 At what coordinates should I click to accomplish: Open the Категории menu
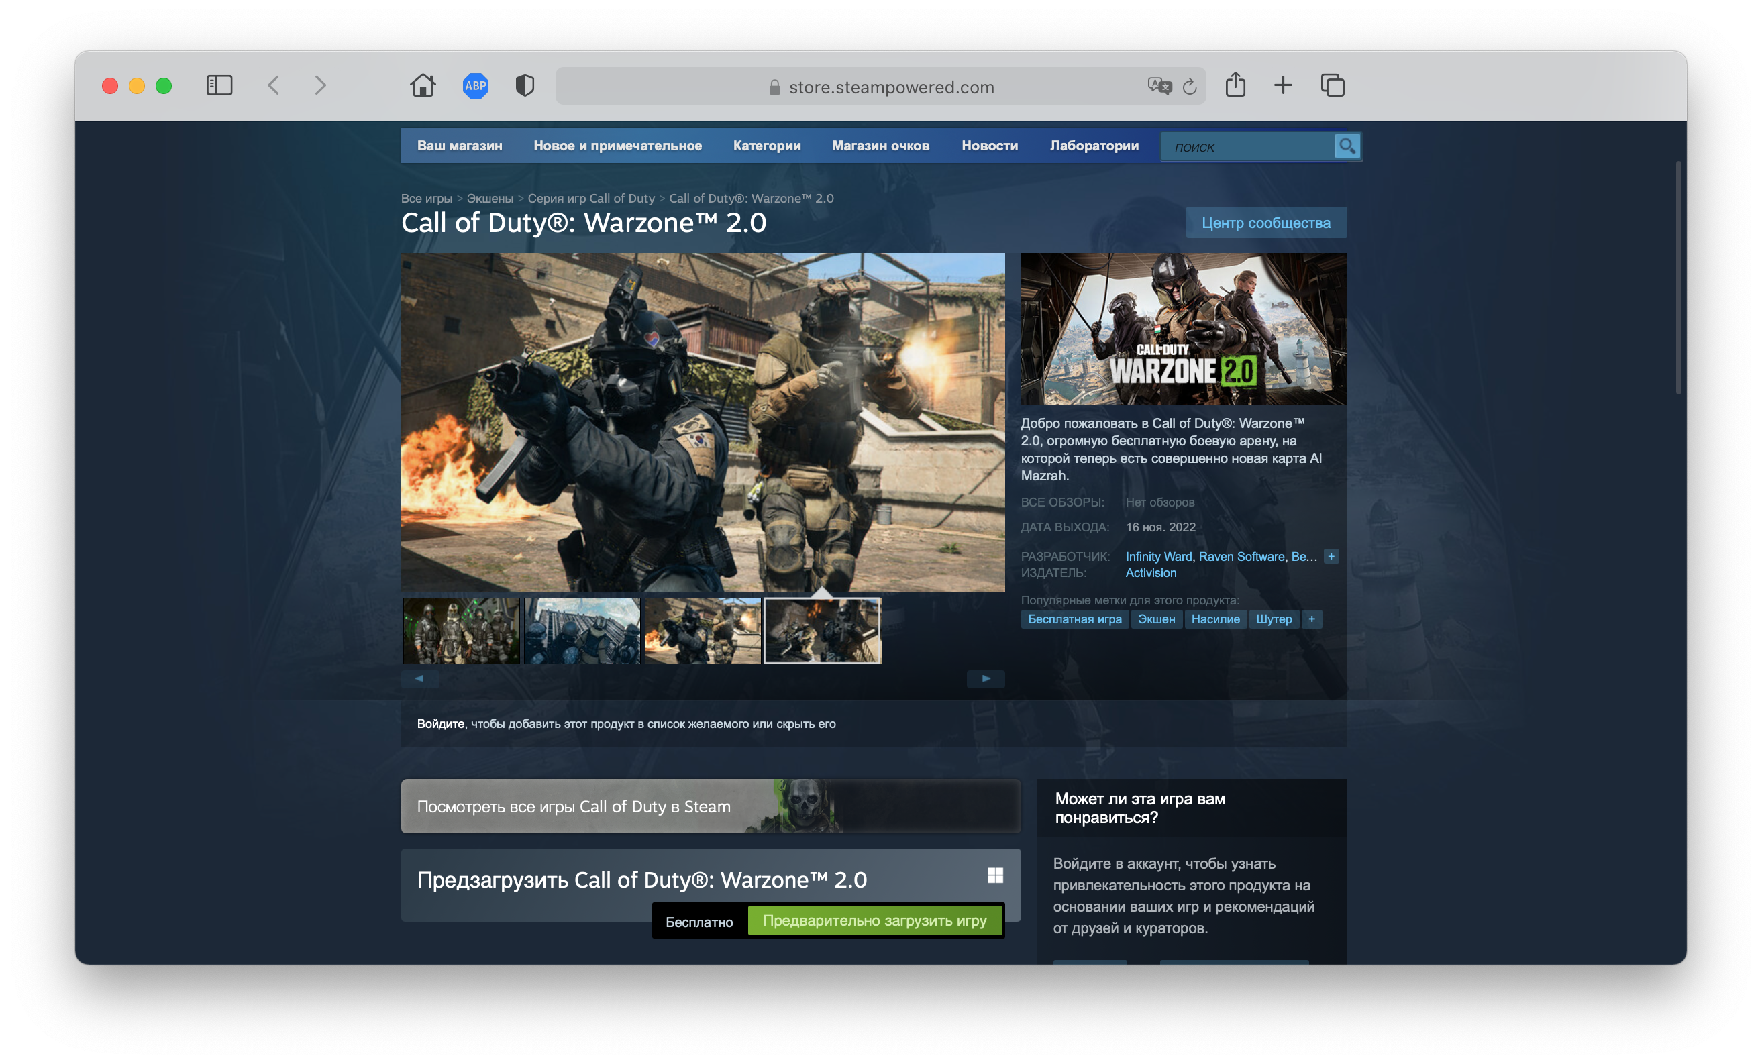pyautogui.click(x=766, y=146)
